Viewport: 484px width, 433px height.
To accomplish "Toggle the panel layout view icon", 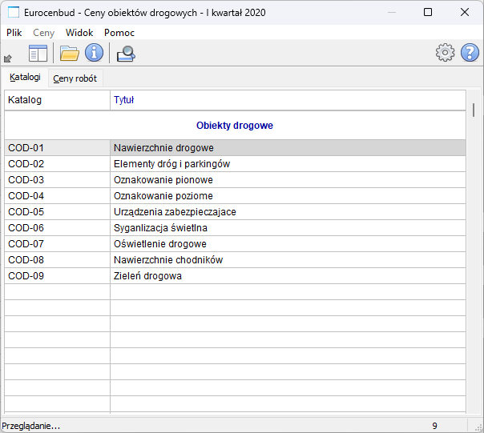I will 38,54.
